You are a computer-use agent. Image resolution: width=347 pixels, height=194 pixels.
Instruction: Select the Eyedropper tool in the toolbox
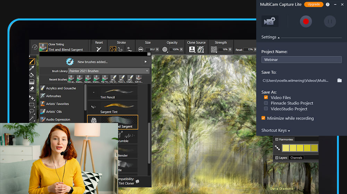click(x=32, y=68)
